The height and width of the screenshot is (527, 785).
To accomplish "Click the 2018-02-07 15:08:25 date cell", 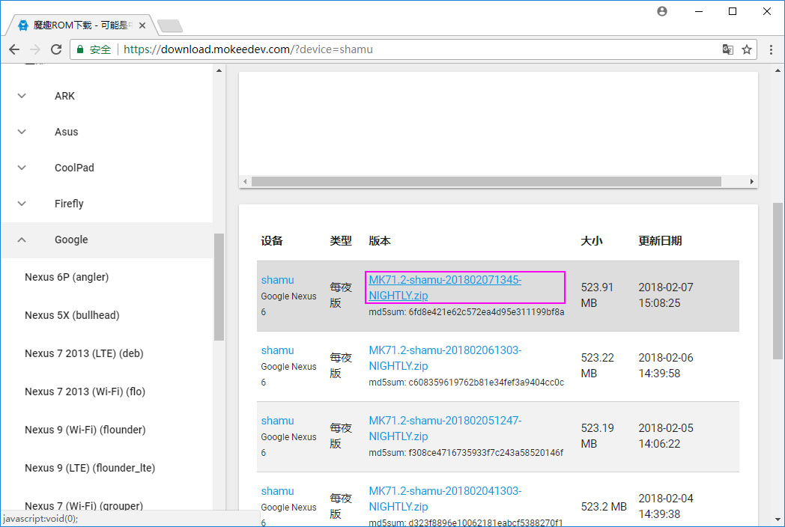I will [x=665, y=295].
